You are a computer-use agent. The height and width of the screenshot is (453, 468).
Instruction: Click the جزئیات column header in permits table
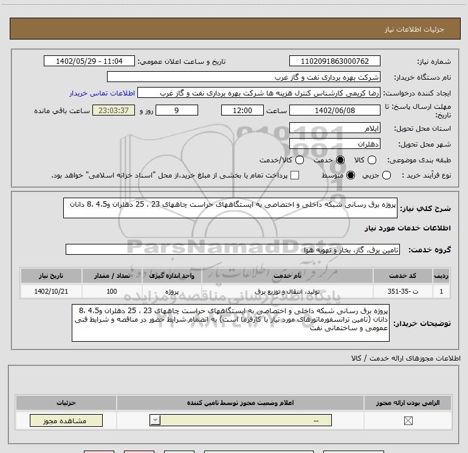tap(66, 403)
